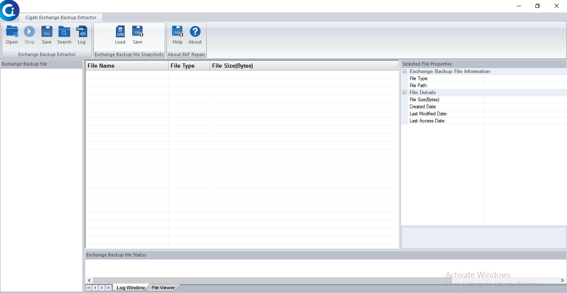Viewport: 567px width, 293px height.
Task: Click the Selected File Properties header
Action: [484, 64]
